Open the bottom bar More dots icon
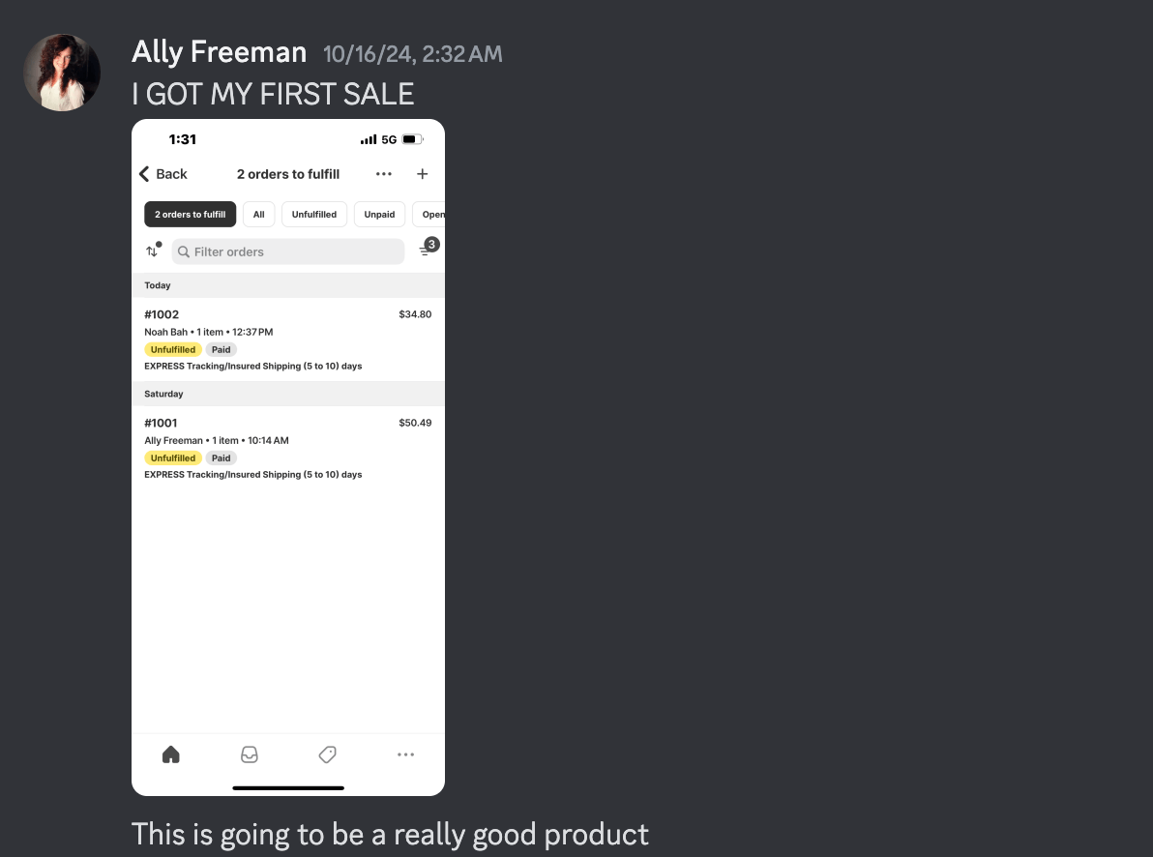 tap(405, 754)
